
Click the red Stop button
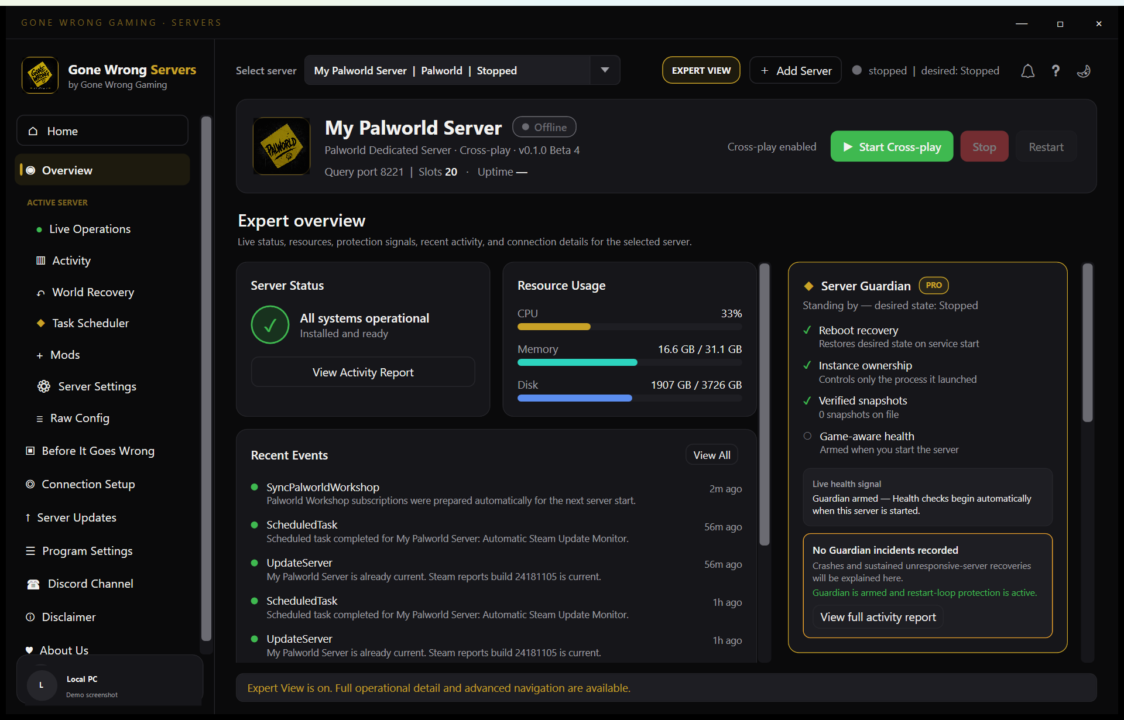tap(984, 146)
